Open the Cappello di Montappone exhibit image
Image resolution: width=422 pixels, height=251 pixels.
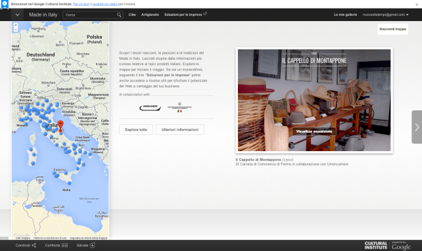[314, 100]
